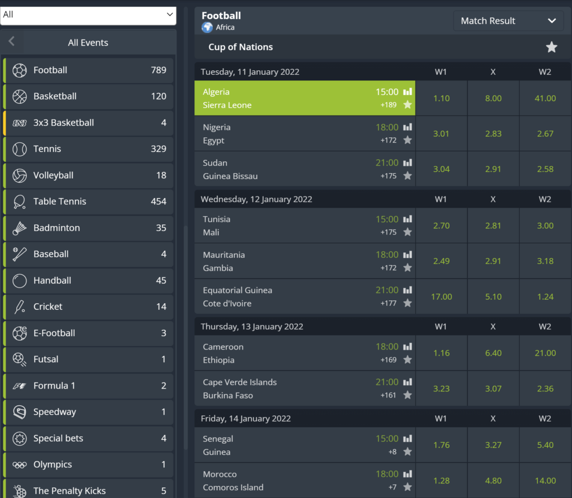572x498 pixels.
Task: Click the sidebar vertical scrollbar
Action: point(186,335)
